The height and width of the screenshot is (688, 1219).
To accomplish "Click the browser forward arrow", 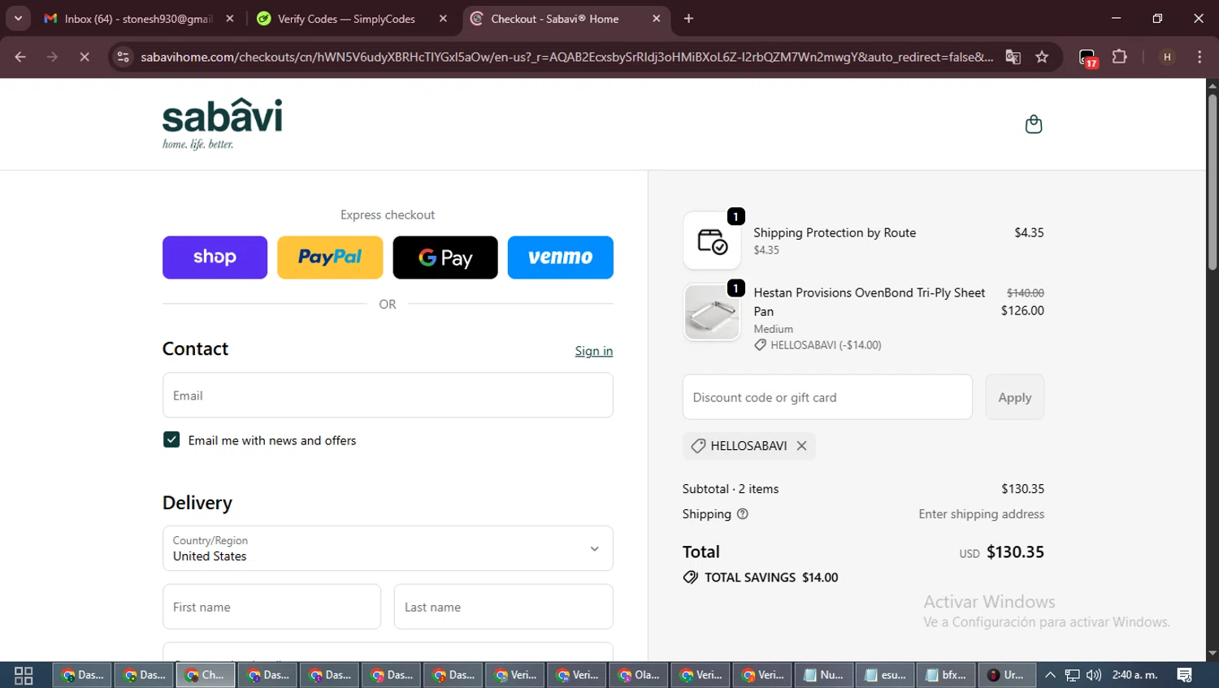I will [x=52, y=57].
